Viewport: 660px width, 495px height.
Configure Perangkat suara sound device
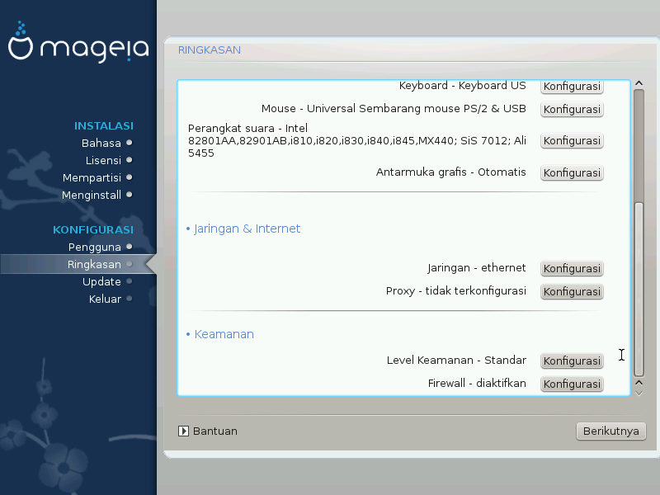572,141
